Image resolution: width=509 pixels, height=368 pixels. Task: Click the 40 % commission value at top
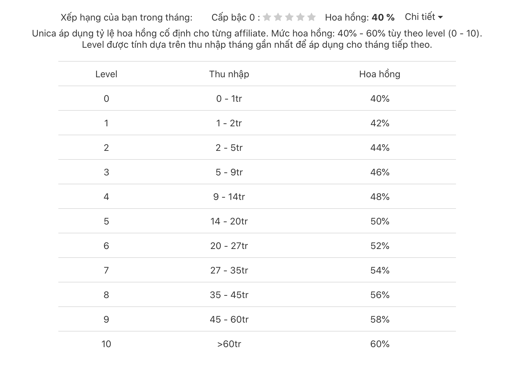(383, 17)
